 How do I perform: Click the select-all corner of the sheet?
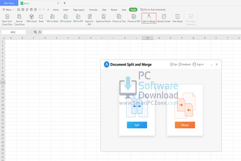3,38
